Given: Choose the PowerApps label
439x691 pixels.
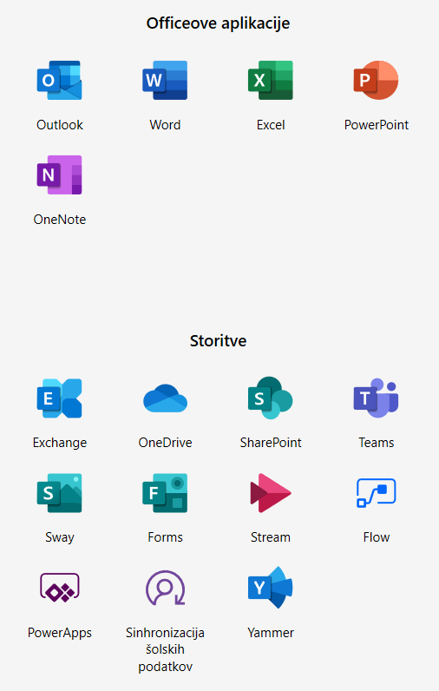Looking at the screenshot, I should point(60,633).
